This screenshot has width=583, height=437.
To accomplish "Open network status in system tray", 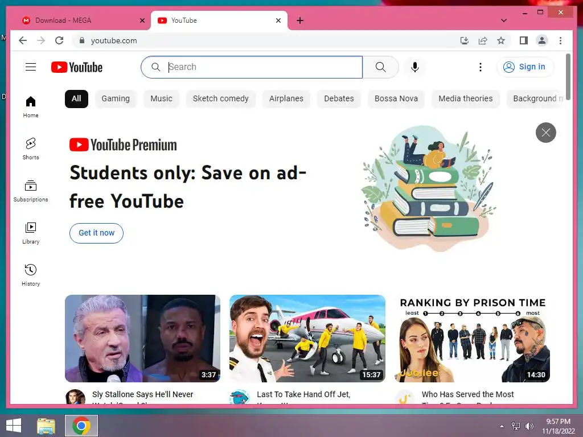I will click(516, 426).
